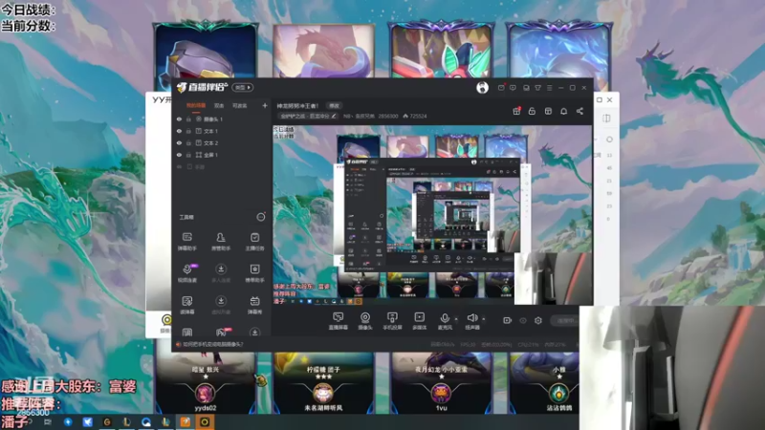This screenshot has width=765, height=430.
Task: Add a new scene with plus icon
Action: coord(265,105)
